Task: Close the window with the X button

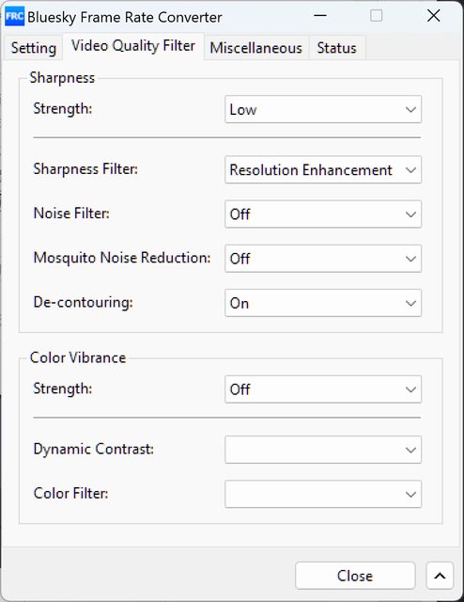Action: [434, 16]
